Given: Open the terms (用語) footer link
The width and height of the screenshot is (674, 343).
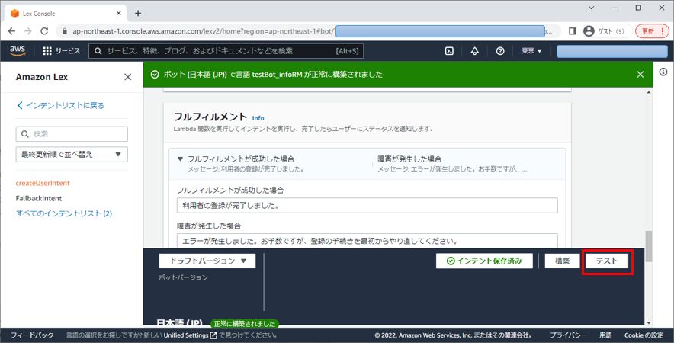Looking at the screenshot, I should [x=605, y=335].
